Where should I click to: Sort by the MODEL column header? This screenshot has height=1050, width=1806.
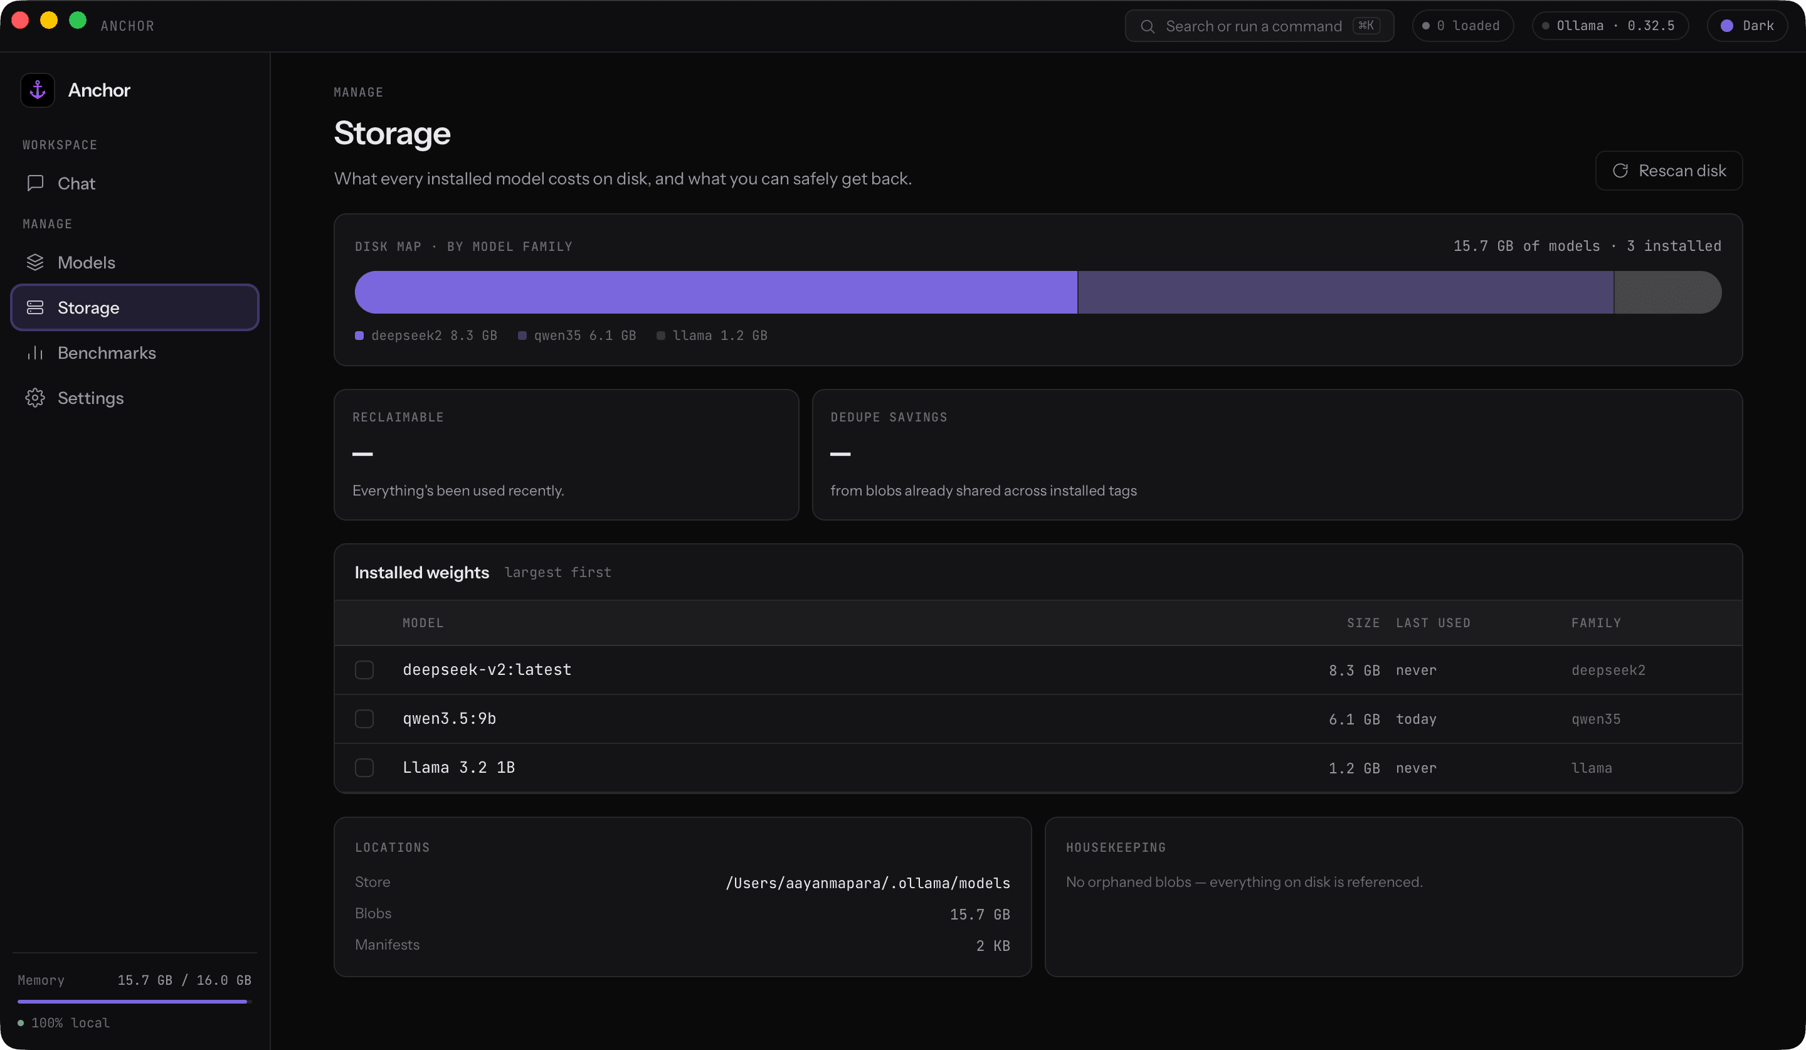(x=423, y=623)
